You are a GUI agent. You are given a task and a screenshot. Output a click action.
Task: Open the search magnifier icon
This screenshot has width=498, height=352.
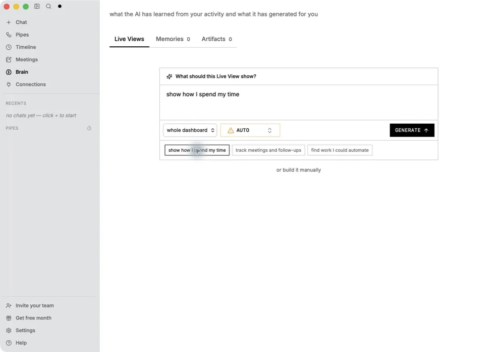48,6
